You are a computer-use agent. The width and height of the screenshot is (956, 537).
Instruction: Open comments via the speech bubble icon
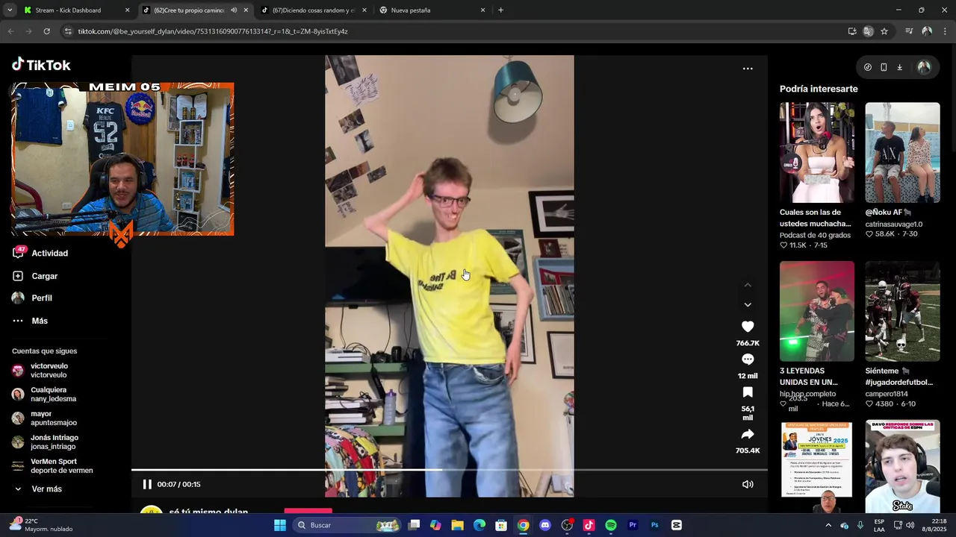[748, 359]
